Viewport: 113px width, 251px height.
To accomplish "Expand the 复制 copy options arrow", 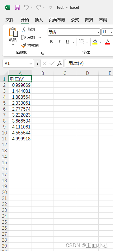I will [40, 38].
